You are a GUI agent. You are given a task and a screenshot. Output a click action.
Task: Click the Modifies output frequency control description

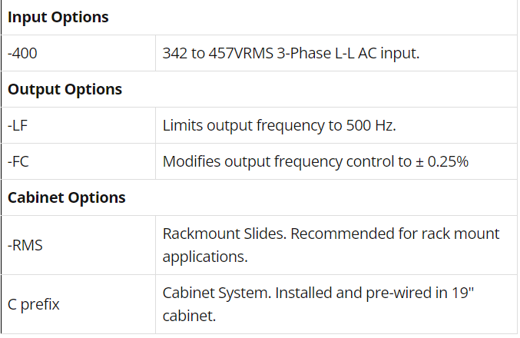coord(316,161)
